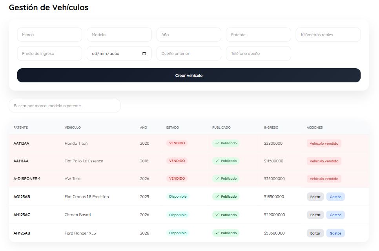The height and width of the screenshot is (251, 379).
Task: Click Gastos for the Citroen Basatl row
Action: tap(335, 215)
